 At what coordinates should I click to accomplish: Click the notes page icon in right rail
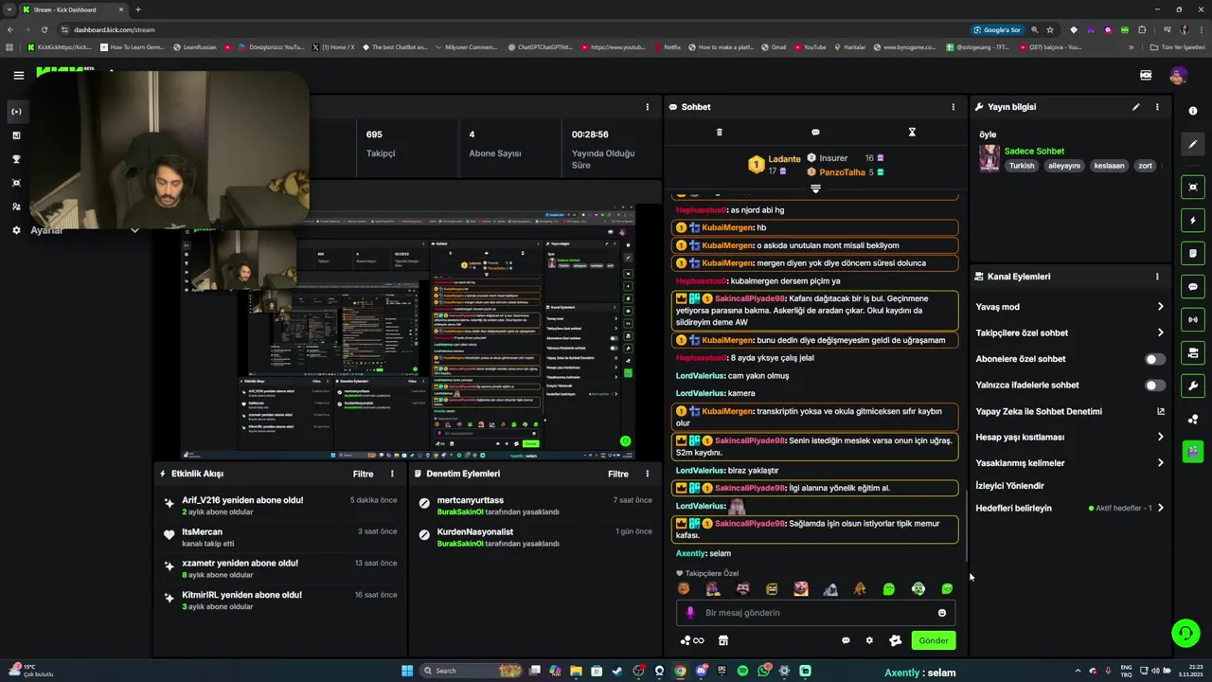point(1193,254)
